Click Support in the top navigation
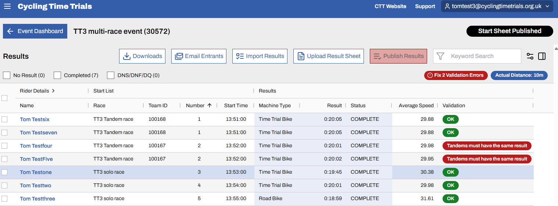The height and width of the screenshot is (206, 558). pos(425,6)
